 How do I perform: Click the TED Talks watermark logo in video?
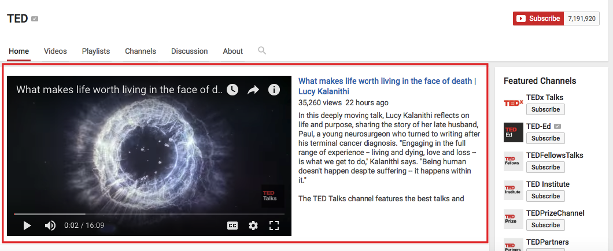point(273,196)
